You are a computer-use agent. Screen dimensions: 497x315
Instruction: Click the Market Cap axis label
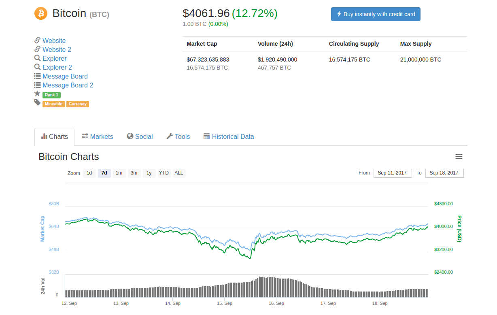pyautogui.click(x=42, y=229)
